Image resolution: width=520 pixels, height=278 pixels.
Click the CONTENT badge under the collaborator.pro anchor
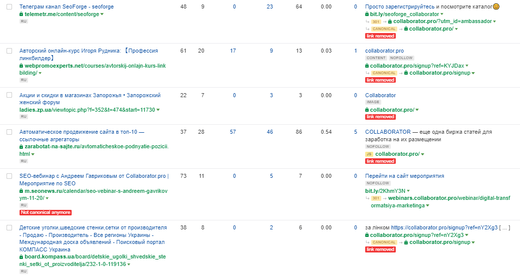click(376, 58)
